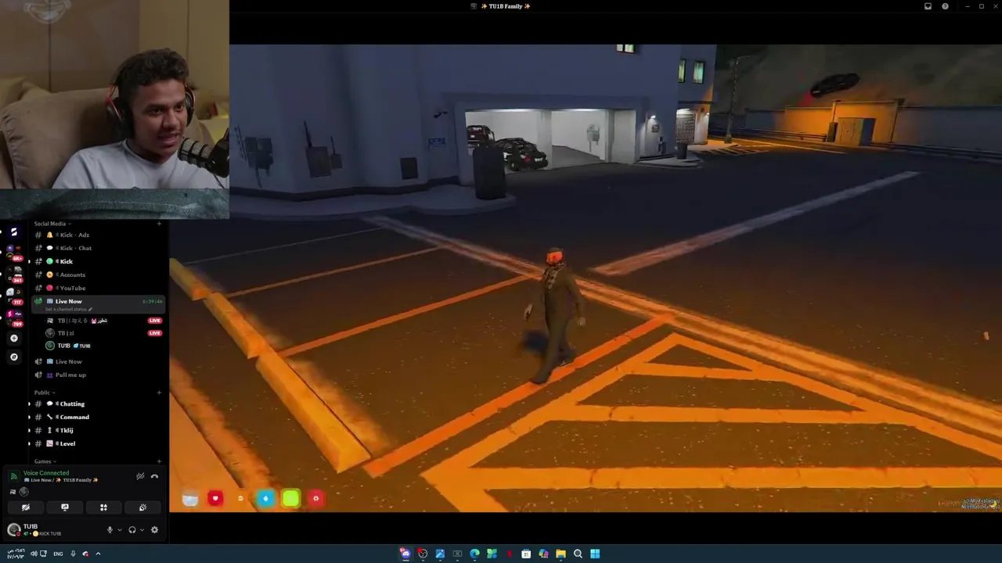Select the active Live Now voice channel

pos(98,303)
